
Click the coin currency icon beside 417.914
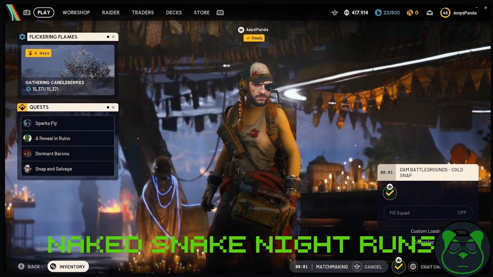point(346,13)
